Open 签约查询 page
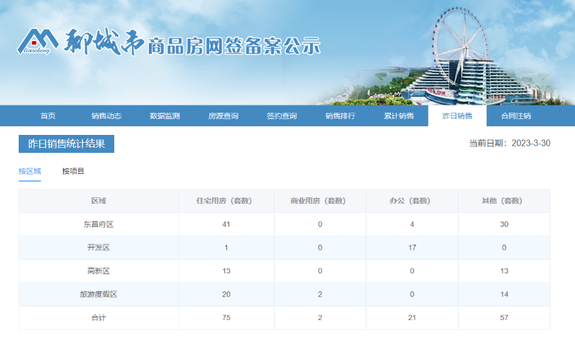This screenshot has width=575, height=343. click(281, 116)
